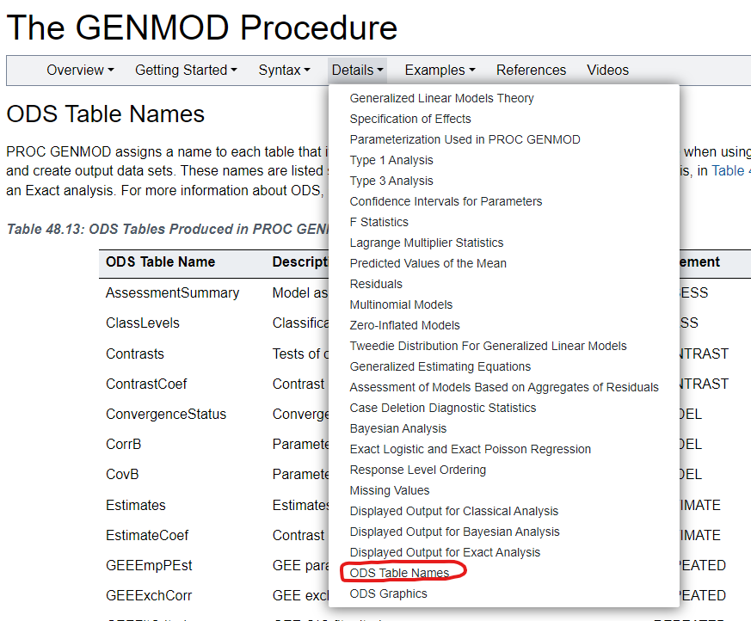Image resolution: width=751 pixels, height=621 pixels.
Task: Select the circled ODS Table Names entry
Action: (x=399, y=572)
